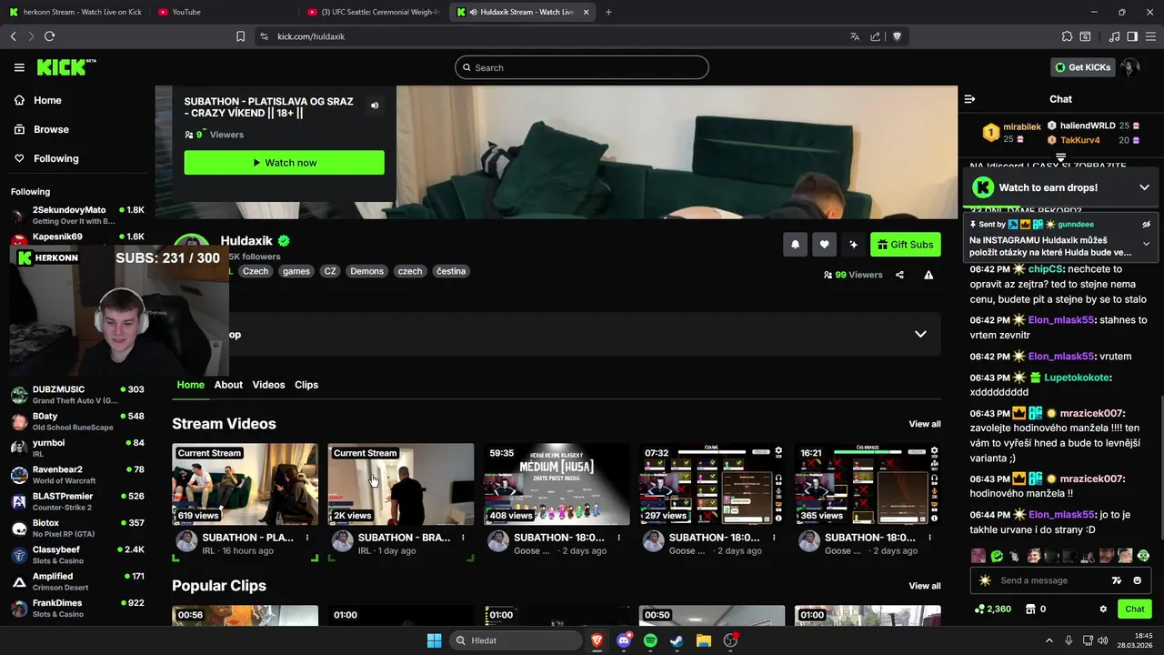Viewport: 1164px width, 655px height.
Task: Open the 2K views Current Stream thumbnail
Action: pos(401,485)
